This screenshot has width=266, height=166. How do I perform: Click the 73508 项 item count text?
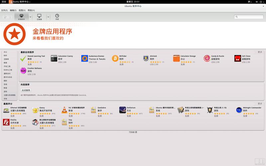133,132
